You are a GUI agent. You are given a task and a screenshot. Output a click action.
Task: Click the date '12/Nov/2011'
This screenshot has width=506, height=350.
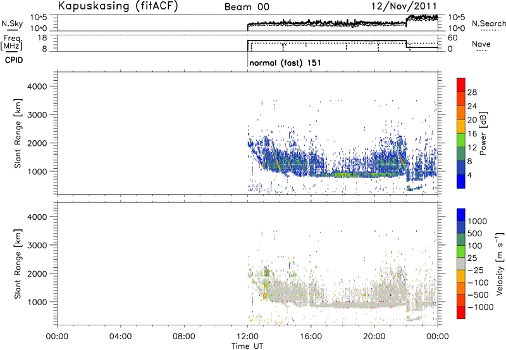pos(404,6)
